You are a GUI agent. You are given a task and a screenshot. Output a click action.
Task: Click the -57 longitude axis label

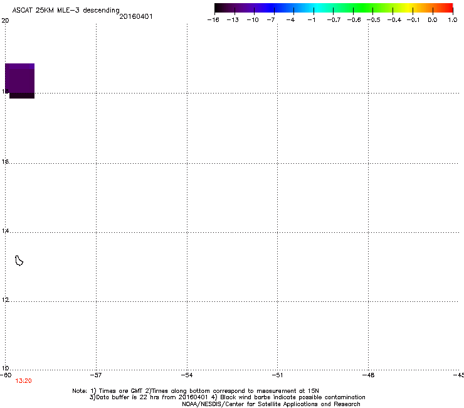click(x=95, y=375)
